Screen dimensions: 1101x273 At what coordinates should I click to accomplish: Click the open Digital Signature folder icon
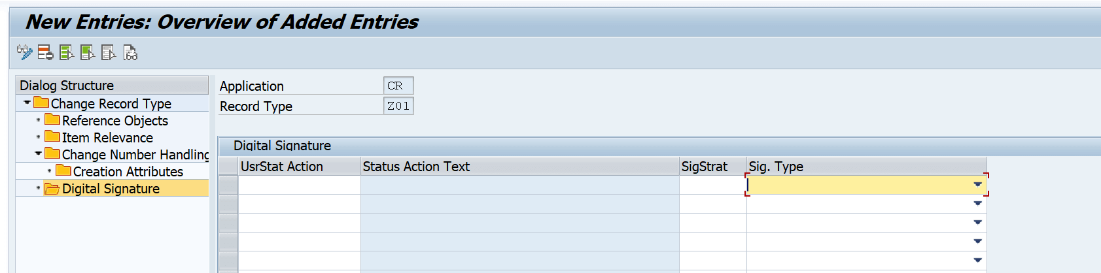click(x=52, y=188)
